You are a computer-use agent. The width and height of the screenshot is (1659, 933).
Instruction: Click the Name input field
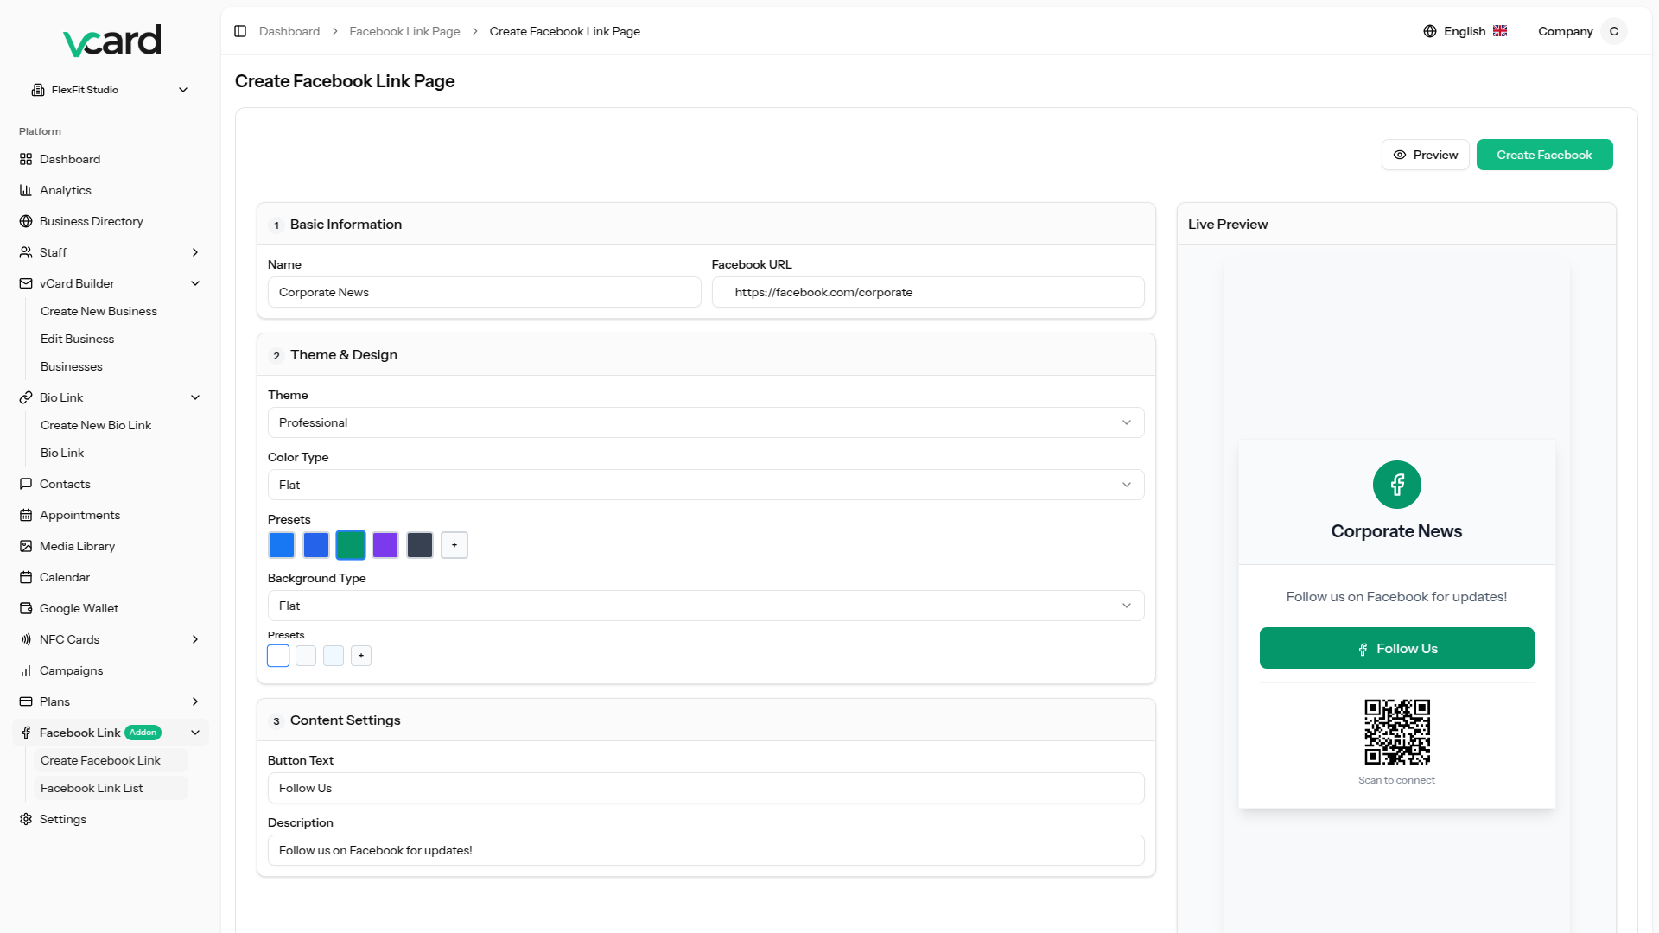484,292
